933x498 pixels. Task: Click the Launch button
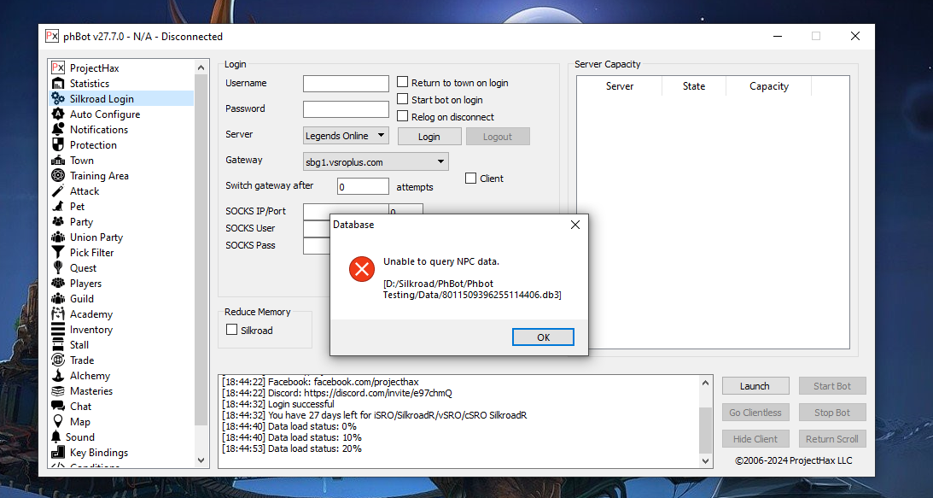click(755, 386)
